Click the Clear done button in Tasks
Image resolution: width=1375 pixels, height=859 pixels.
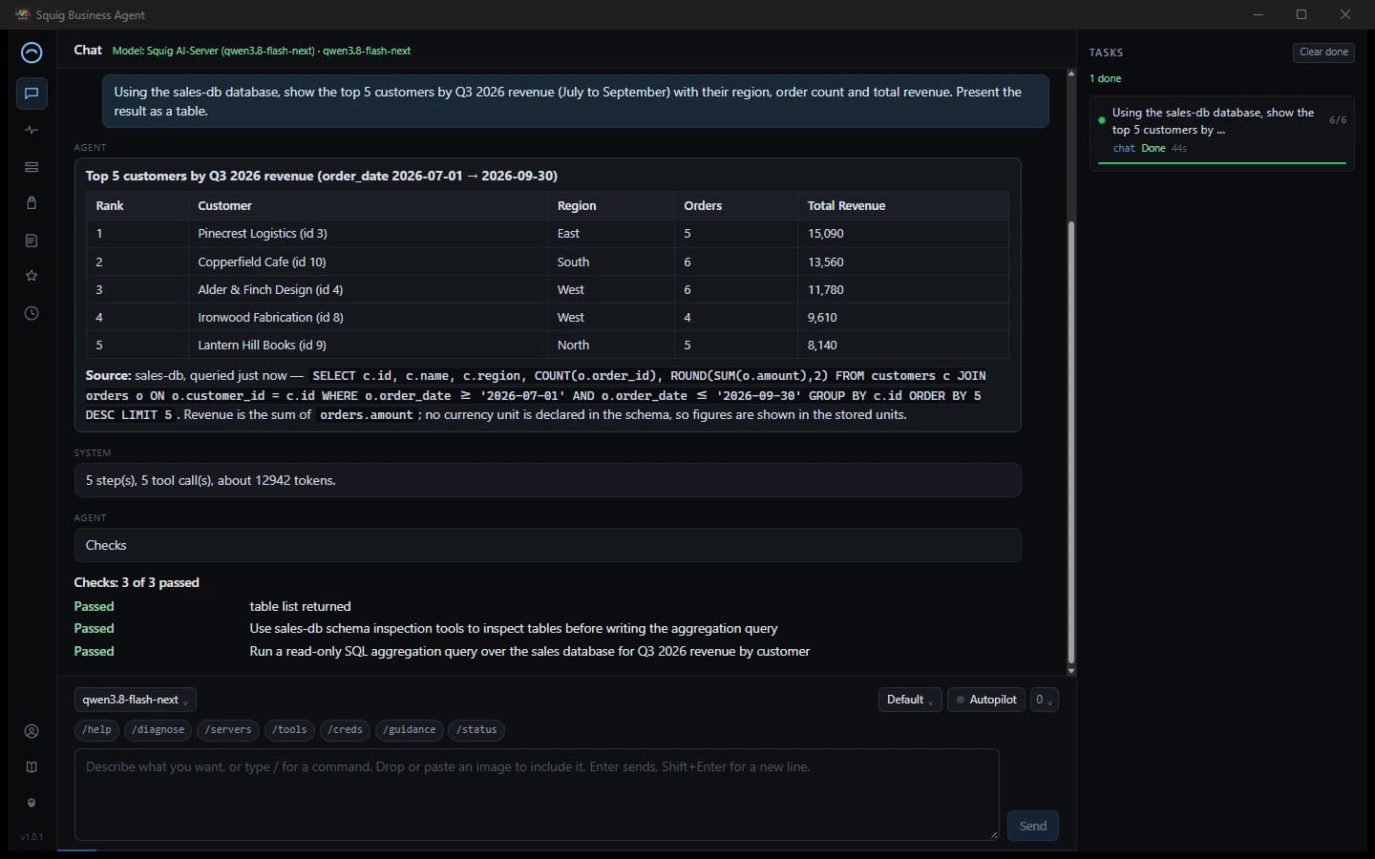click(x=1323, y=52)
